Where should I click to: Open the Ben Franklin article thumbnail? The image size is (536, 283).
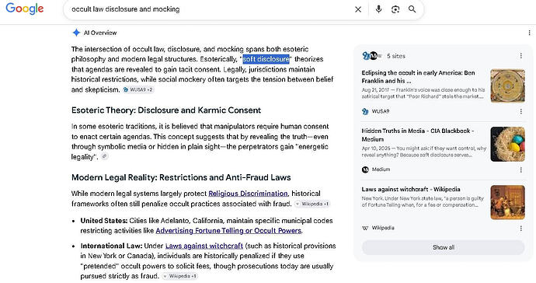507,86
